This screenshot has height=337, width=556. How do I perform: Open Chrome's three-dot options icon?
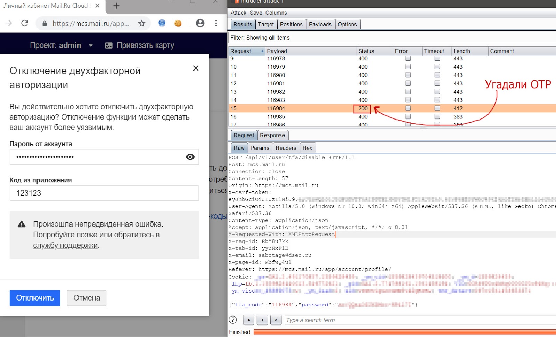[216, 23]
